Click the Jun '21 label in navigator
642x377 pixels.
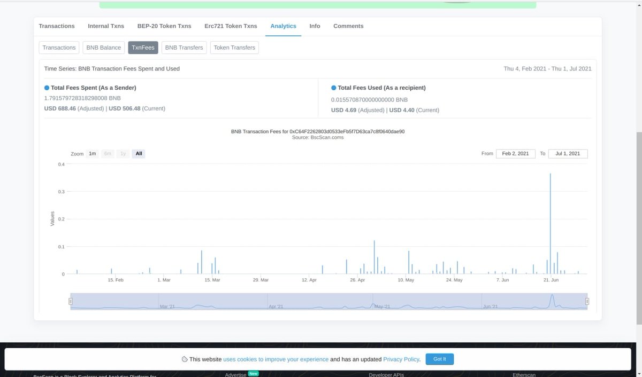pos(491,307)
